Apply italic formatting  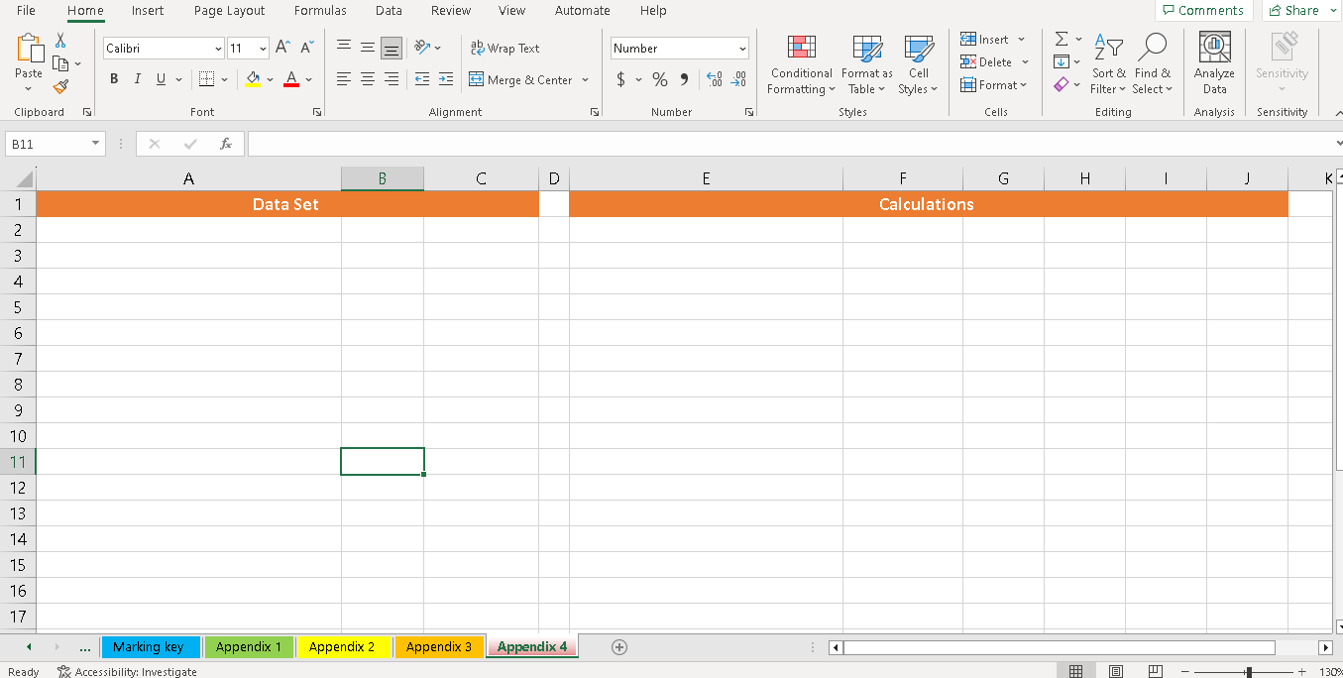137,78
